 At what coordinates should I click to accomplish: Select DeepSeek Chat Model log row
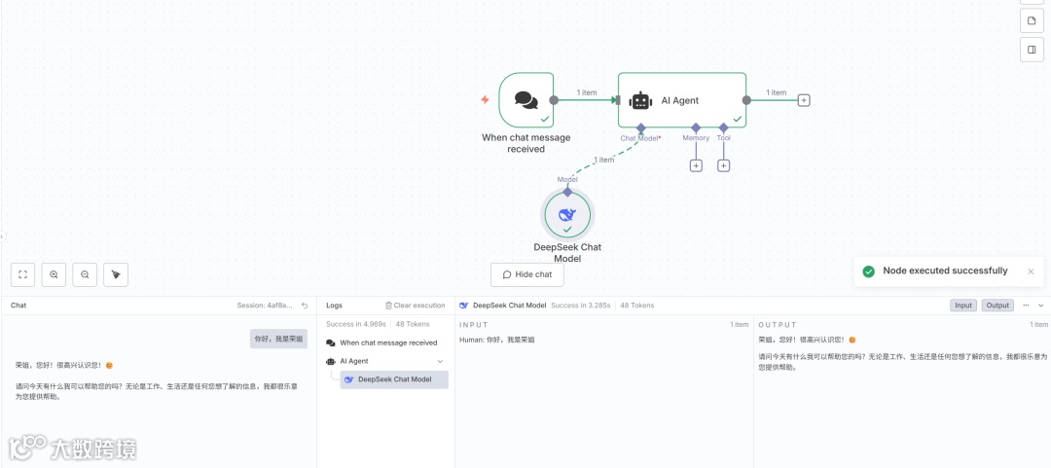(x=394, y=379)
